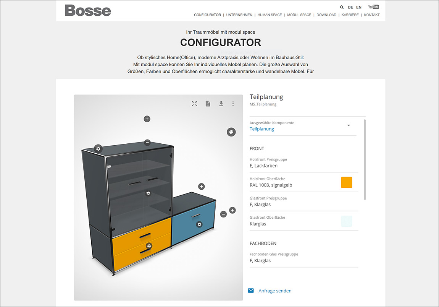Screen dimensions: 439x307
Task: Open settings gear on blue drawer front
Action: coord(199,224)
